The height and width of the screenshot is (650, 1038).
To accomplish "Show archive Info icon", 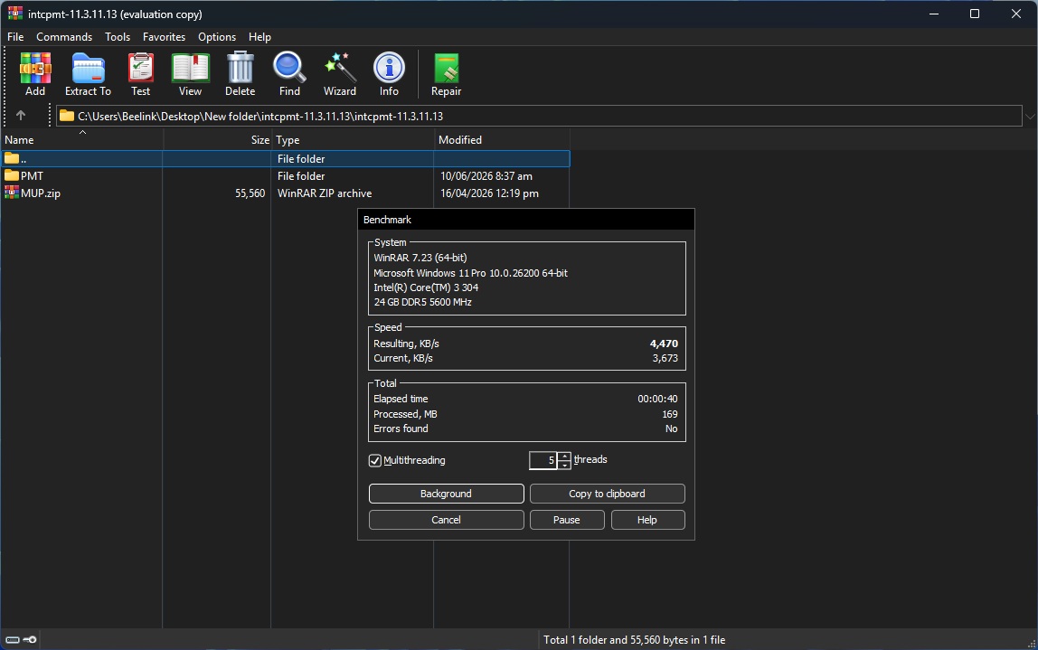I will pos(389,68).
